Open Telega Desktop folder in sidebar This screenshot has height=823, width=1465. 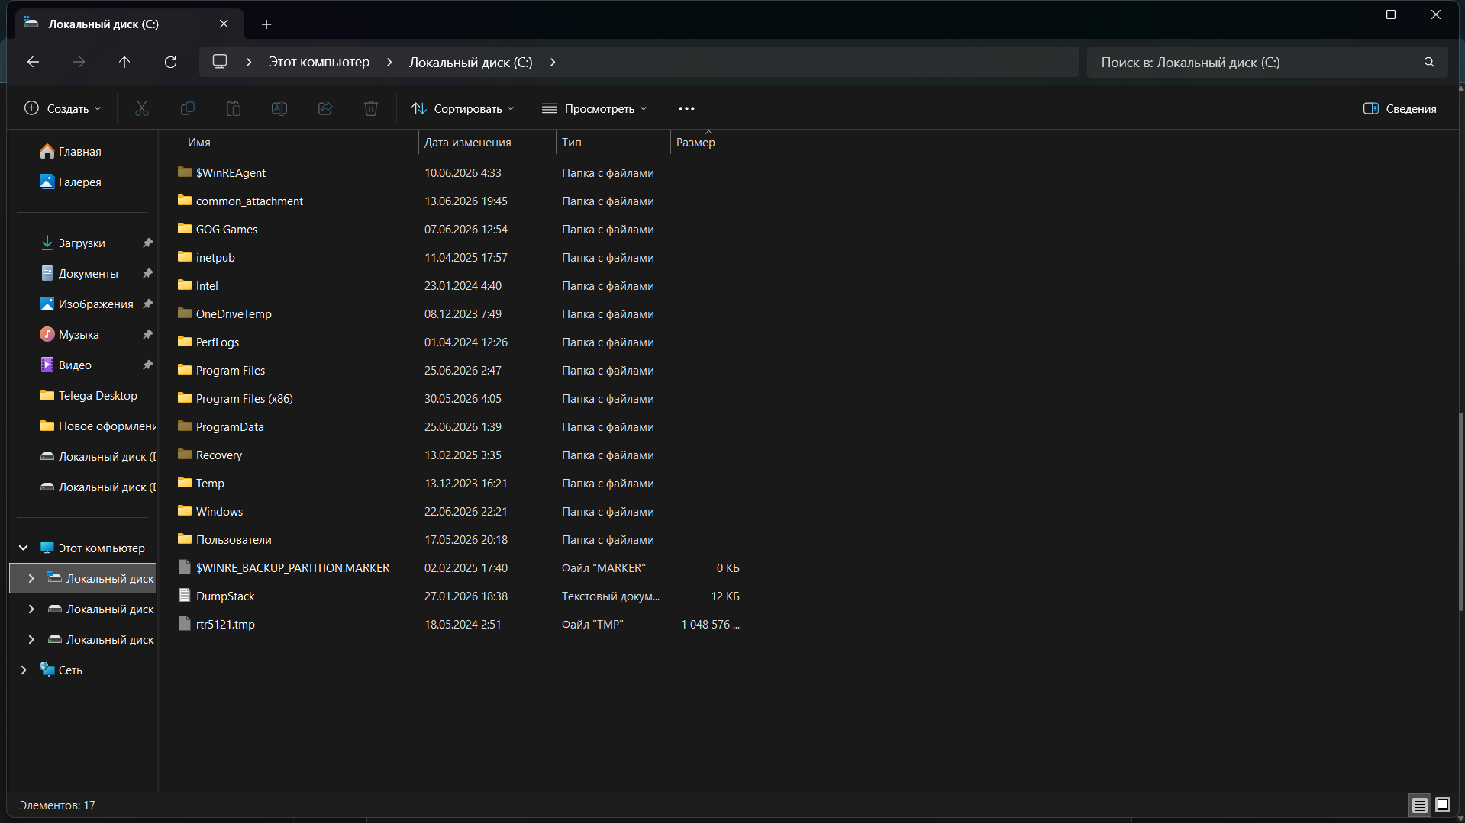click(x=89, y=396)
